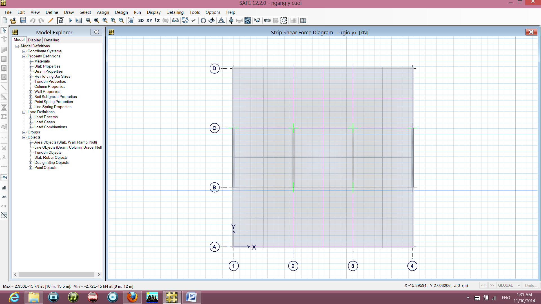Click the zoom in one step icon
Viewport: 541px width, 304px height.
coord(113,21)
